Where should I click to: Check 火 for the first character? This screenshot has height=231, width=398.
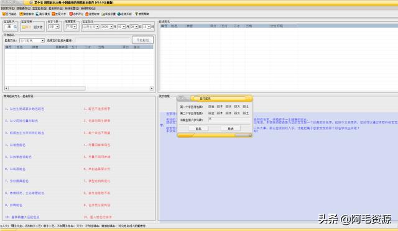(x=237, y=107)
